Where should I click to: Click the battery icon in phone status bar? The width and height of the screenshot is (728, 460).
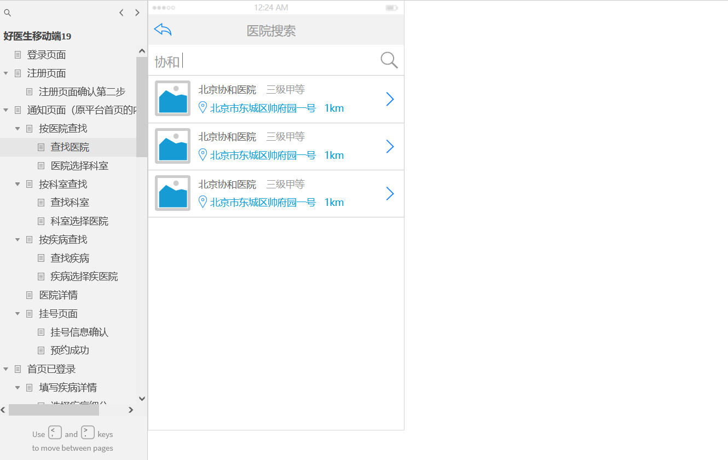tap(391, 8)
